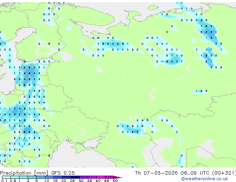Click the '(00+321)' forecast offset text
236x182 pixels.
point(224,173)
